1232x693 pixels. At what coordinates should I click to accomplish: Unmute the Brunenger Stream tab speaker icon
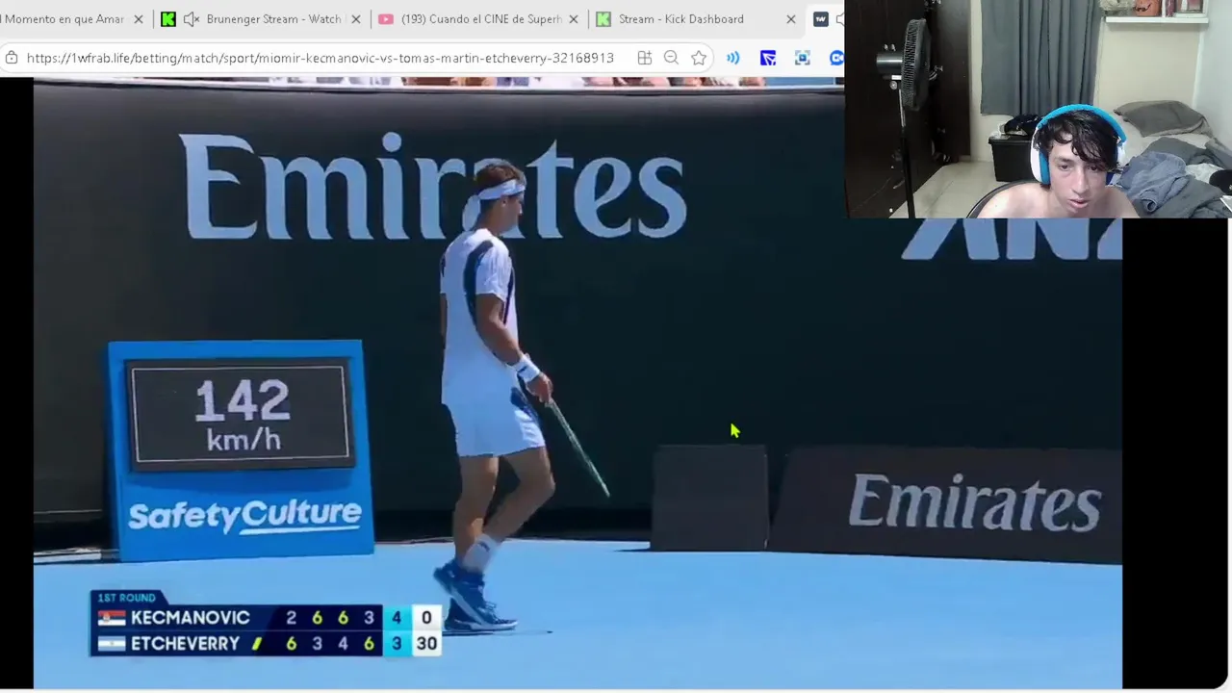[191, 19]
